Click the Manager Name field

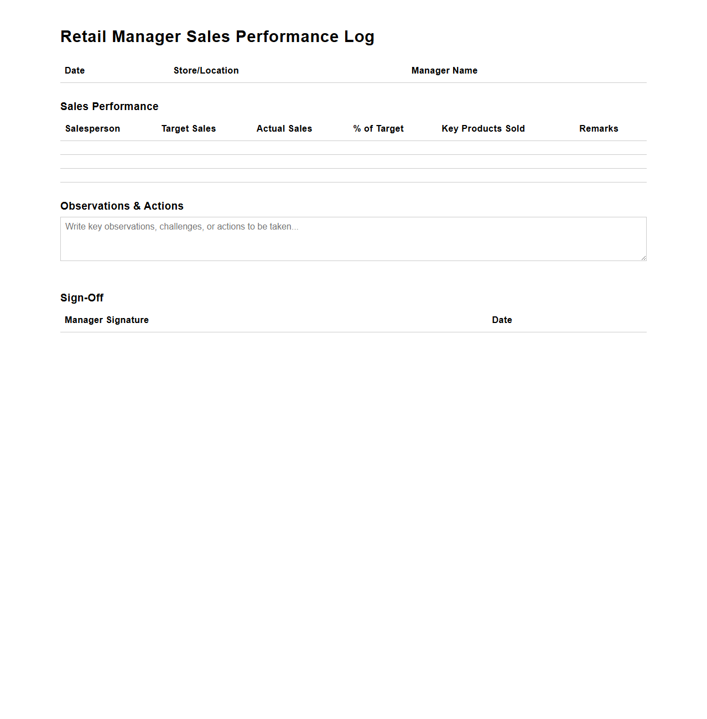point(444,71)
